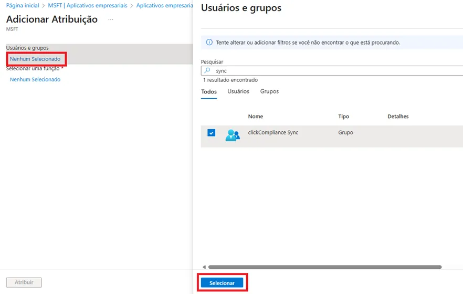Click the search magnifier icon
This screenshot has width=463, height=294.
207,70
